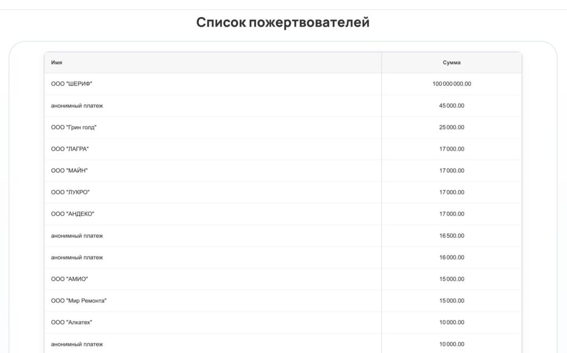
Task: Click amount 10 000.00 in Алкатех row
Action: (x=452, y=322)
